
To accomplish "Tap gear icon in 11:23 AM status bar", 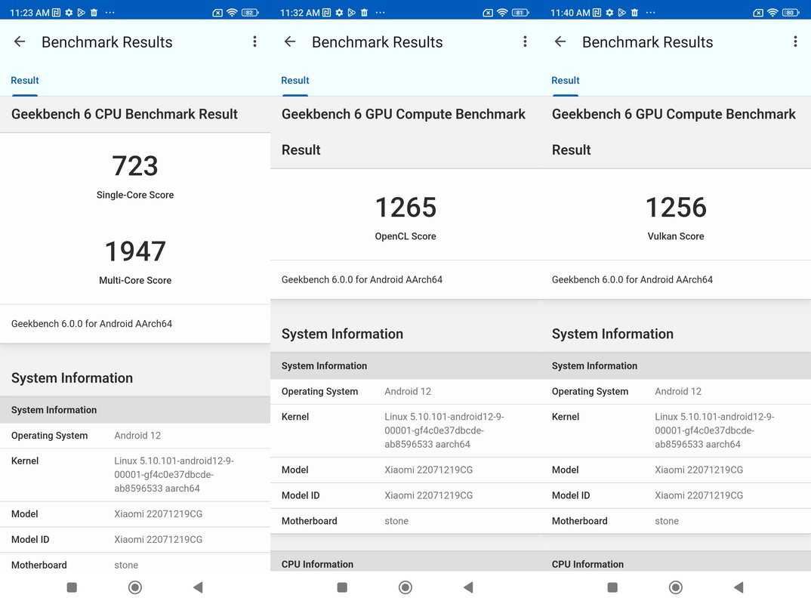I will [x=69, y=12].
